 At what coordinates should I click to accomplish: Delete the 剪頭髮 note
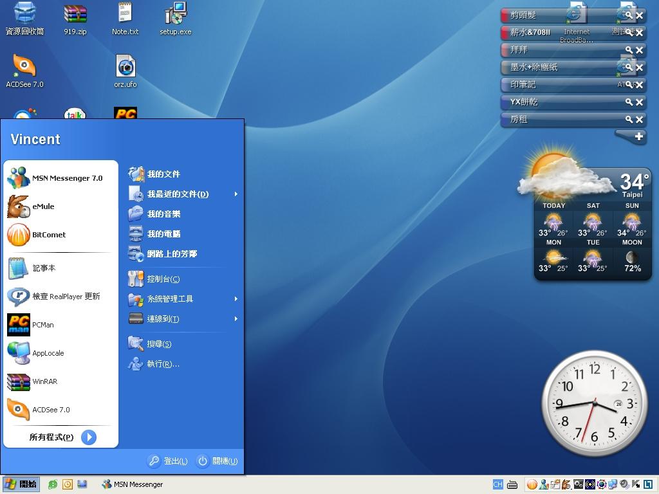click(x=639, y=15)
